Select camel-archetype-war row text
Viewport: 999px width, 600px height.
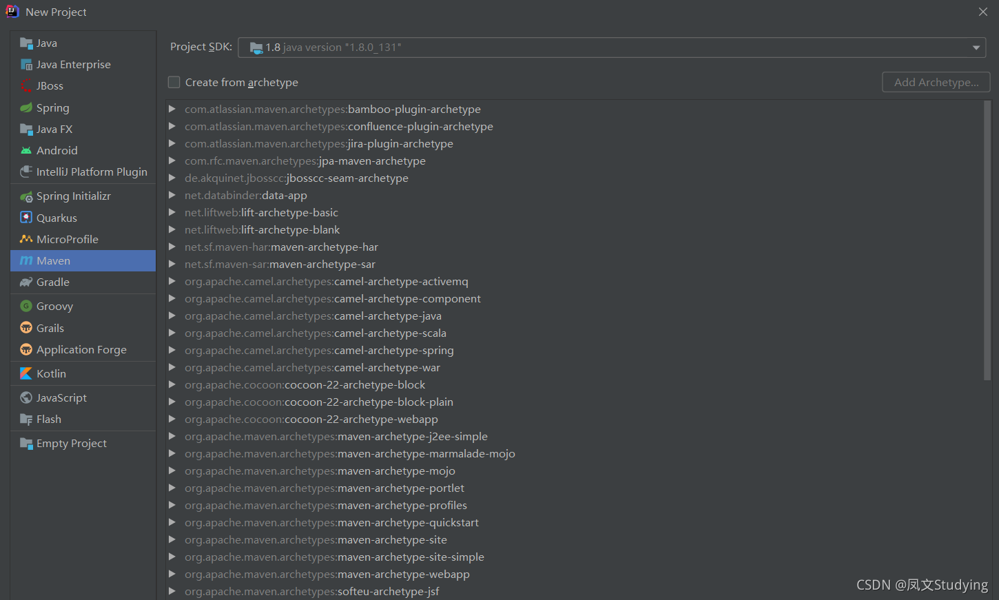(x=312, y=368)
